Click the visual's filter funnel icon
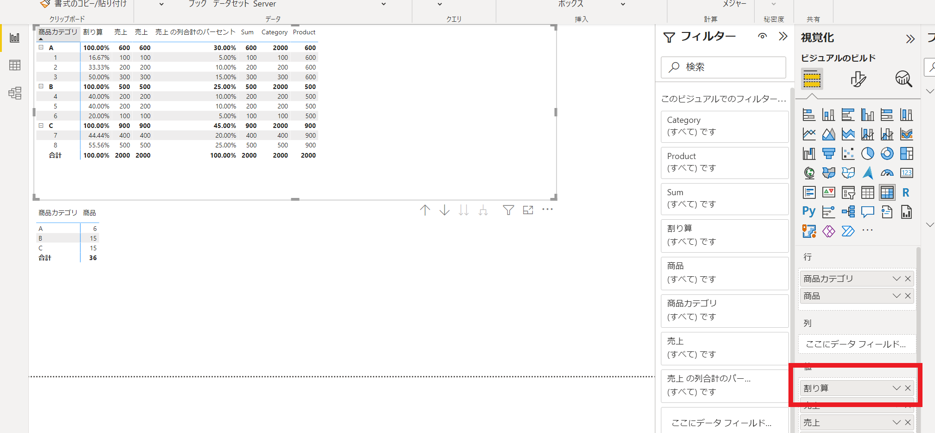This screenshot has width=935, height=433. [508, 210]
